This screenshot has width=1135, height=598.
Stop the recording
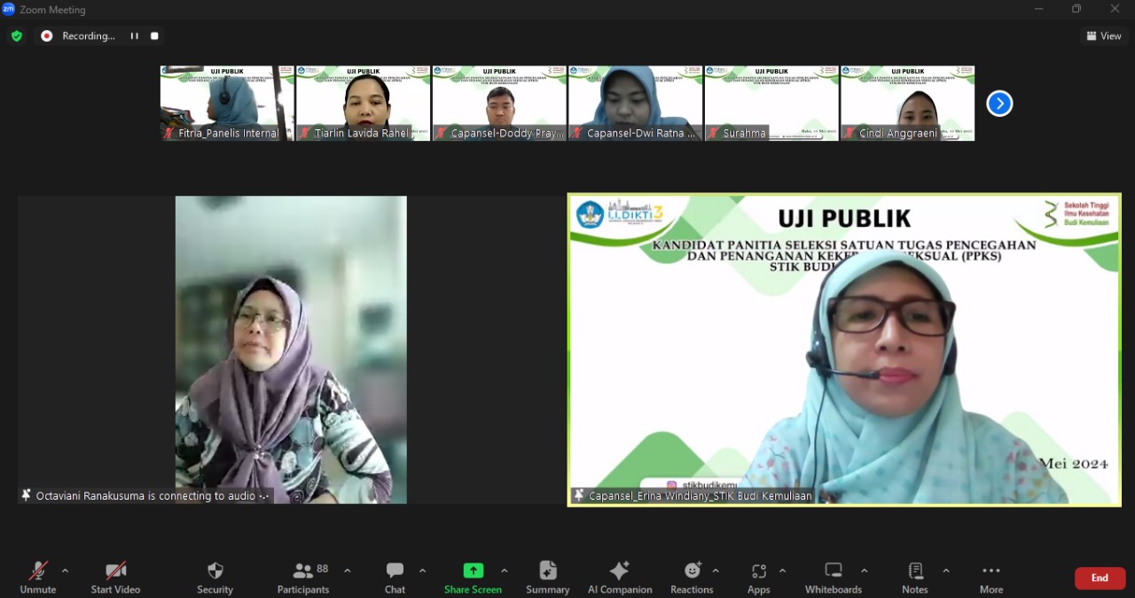click(x=154, y=36)
